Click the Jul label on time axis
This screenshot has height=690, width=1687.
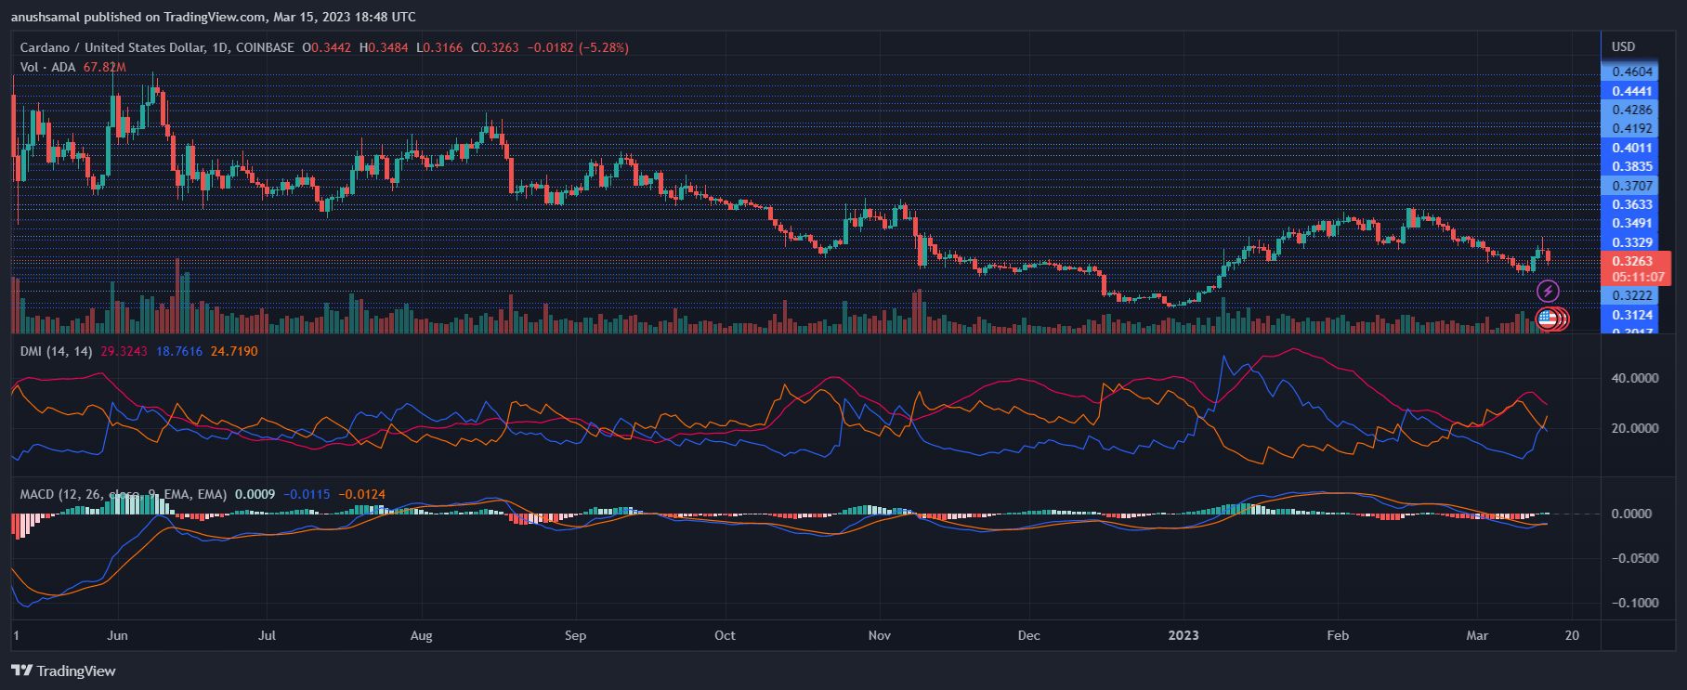tap(268, 635)
